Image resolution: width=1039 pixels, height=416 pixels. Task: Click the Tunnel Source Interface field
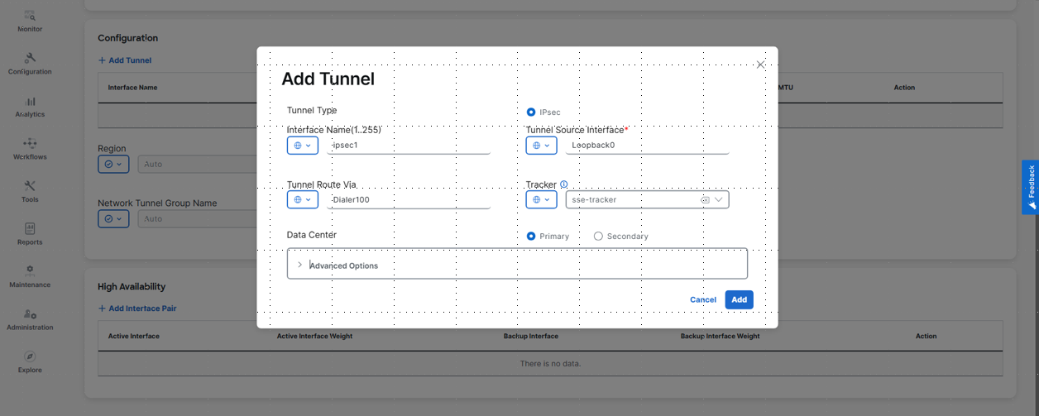pos(647,146)
